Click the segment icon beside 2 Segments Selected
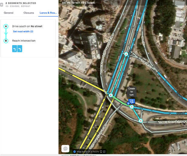Screen dimensions: 187x156 2,5
